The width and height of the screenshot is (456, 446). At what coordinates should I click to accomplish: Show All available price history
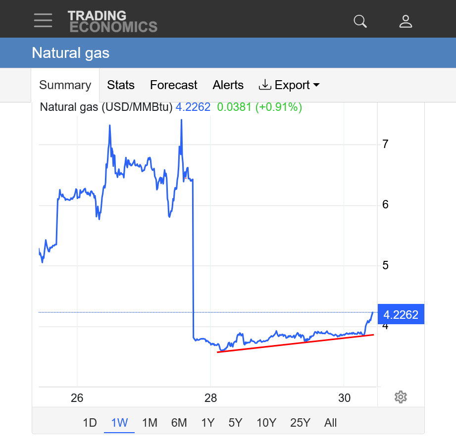point(330,423)
